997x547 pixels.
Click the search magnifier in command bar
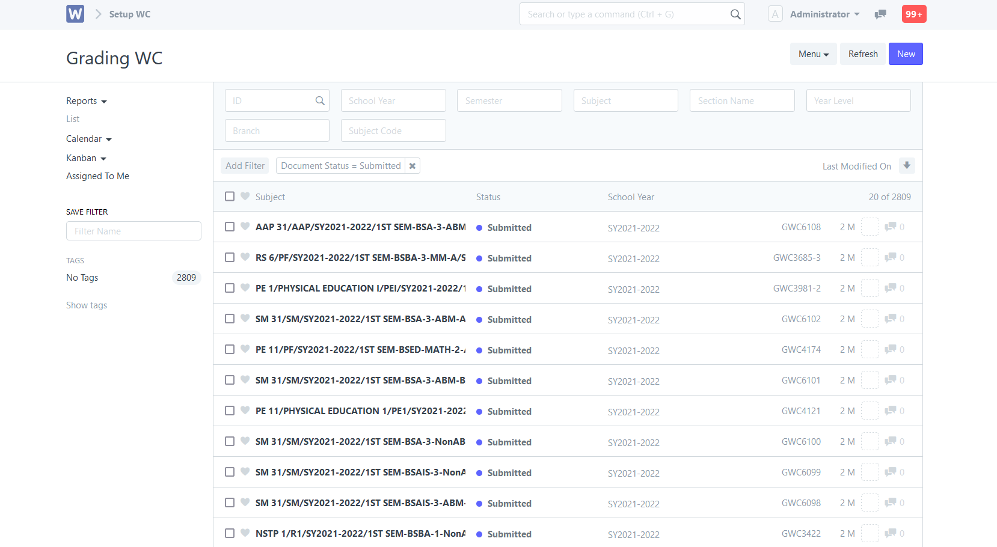coord(735,14)
